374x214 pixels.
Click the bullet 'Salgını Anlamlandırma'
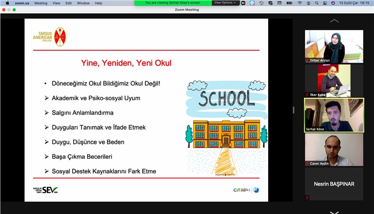pyautogui.click(x=82, y=113)
